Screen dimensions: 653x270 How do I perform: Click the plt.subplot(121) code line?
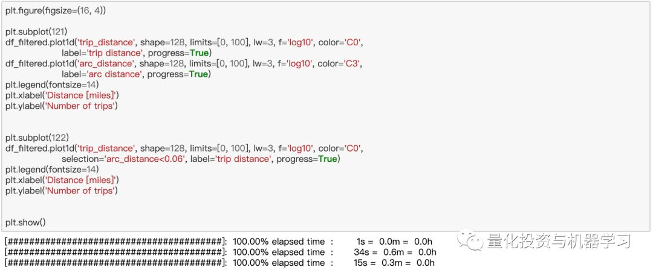[x=37, y=31]
